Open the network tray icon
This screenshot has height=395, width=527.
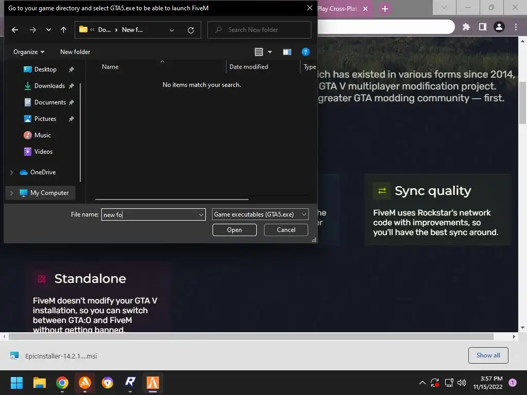tap(449, 383)
